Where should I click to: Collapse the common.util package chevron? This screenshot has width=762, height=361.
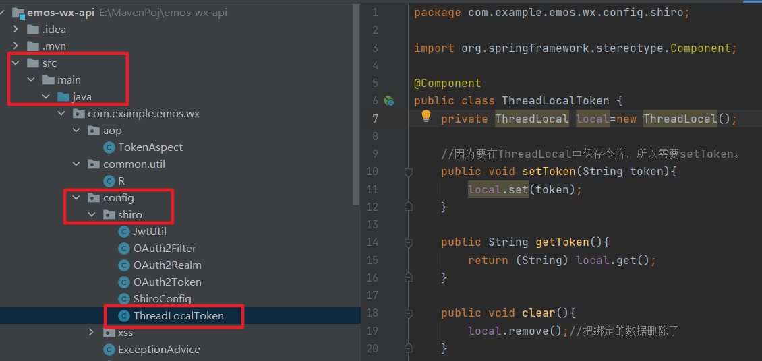coord(76,164)
